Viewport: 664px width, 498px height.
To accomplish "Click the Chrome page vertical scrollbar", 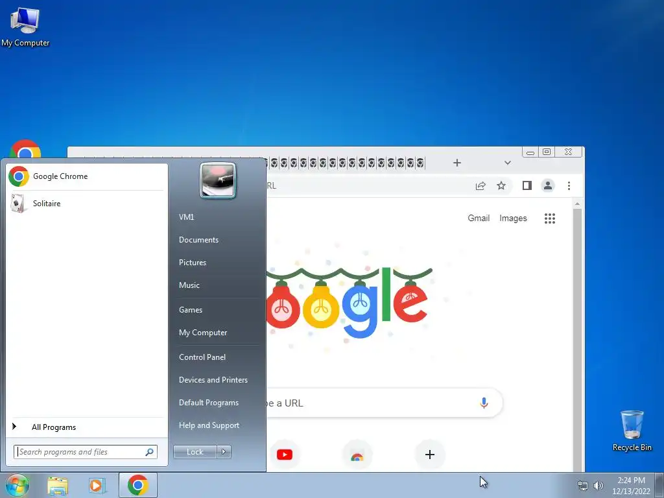I will pos(577,340).
